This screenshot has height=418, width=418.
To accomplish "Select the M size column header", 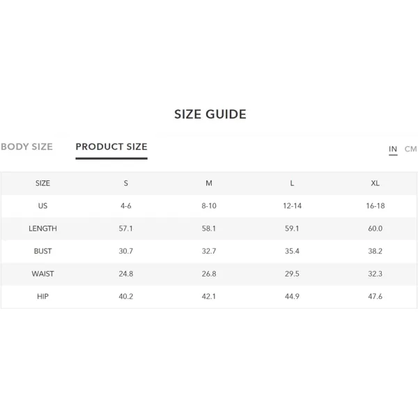I will click(x=209, y=183).
